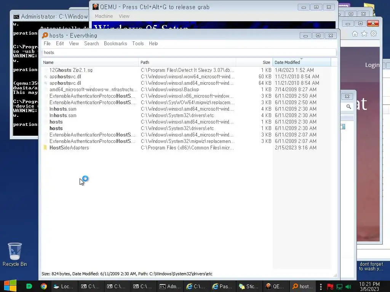Open the Search menu in Everything
Image resolution: width=390 pixels, height=292 pixels.
pyautogui.click(x=91, y=43)
